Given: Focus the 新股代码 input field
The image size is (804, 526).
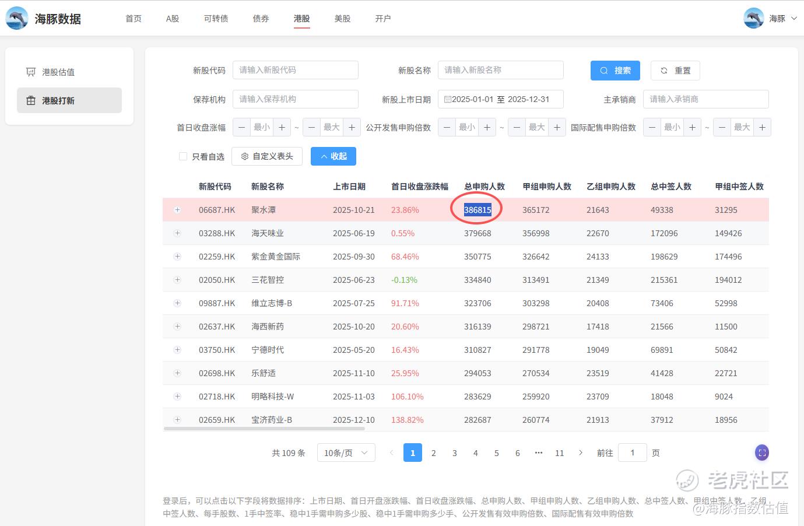Looking at the screenshot, I should 296,70.
